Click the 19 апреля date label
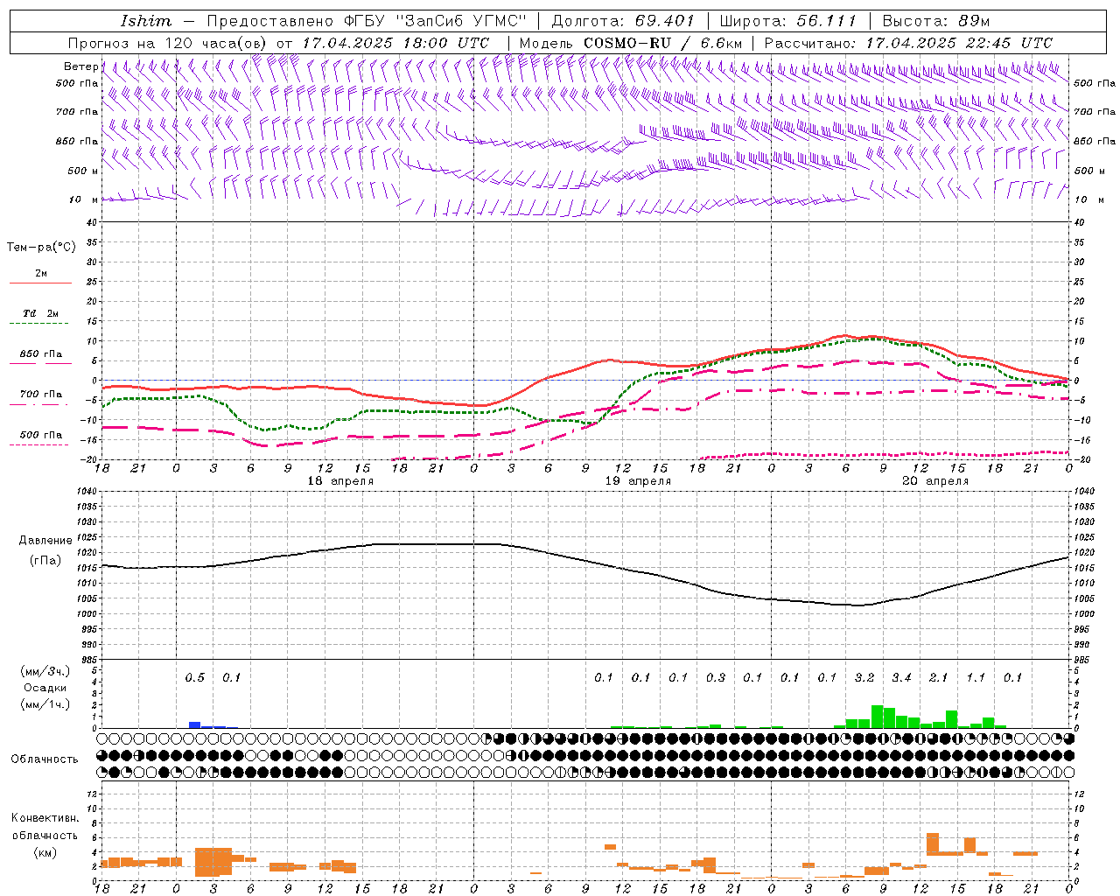The image size is (1120, 896). pos(638,481)
